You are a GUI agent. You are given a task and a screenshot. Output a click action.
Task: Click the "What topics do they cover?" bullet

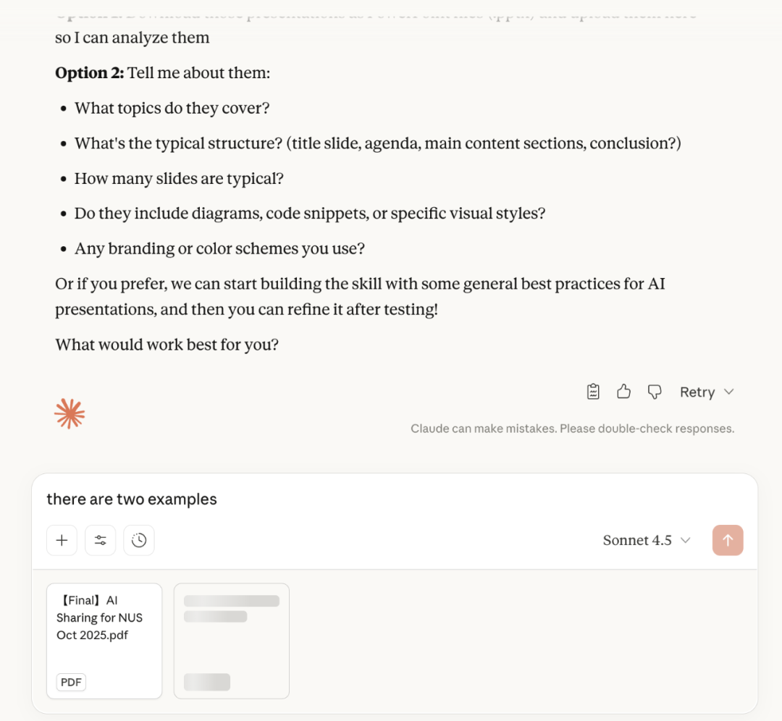(x=172, y=109)
